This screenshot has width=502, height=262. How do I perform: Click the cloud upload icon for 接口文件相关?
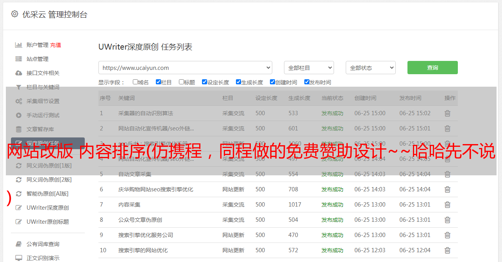(18, 73)
